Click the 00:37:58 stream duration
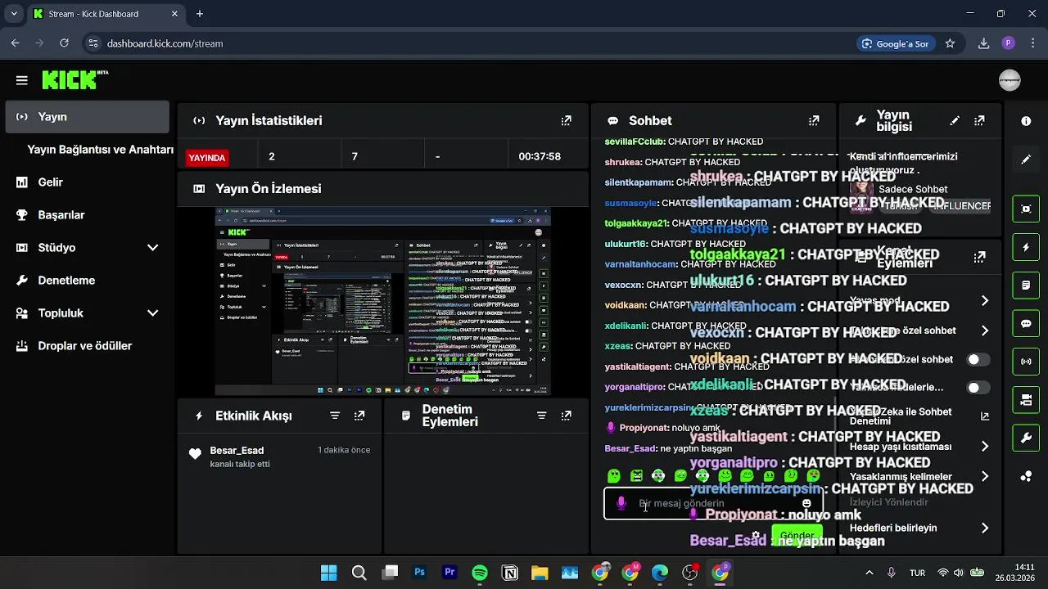The width and height of the screenshot is (1048, 589). tap(540, 156)
